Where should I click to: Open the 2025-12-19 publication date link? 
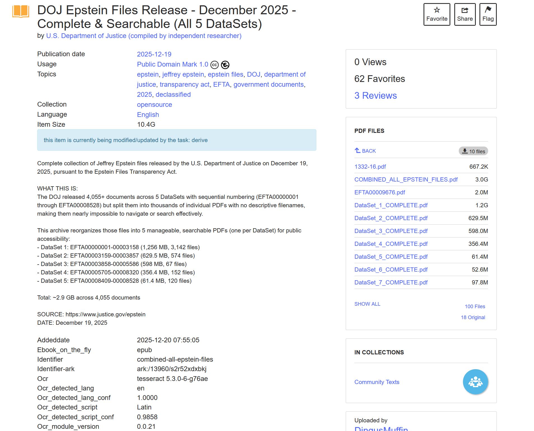154,54
